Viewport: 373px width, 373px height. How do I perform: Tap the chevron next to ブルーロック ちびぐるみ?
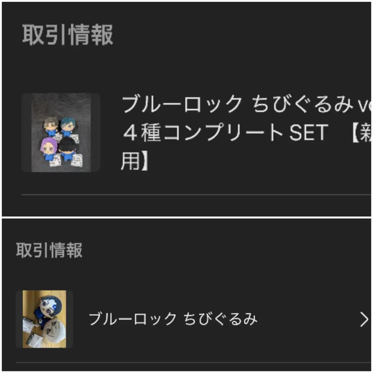coord(364,320)
